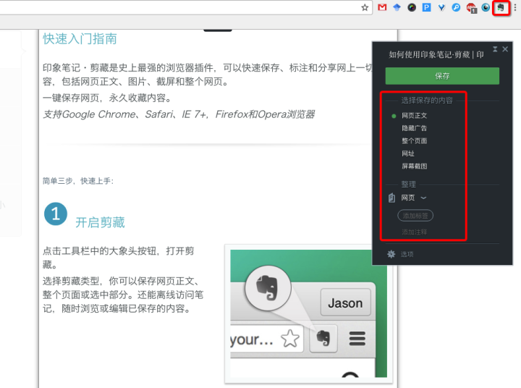Open 选项 settings with the gear icon
The height and width of the screenshot is (388, 521).
400,254
